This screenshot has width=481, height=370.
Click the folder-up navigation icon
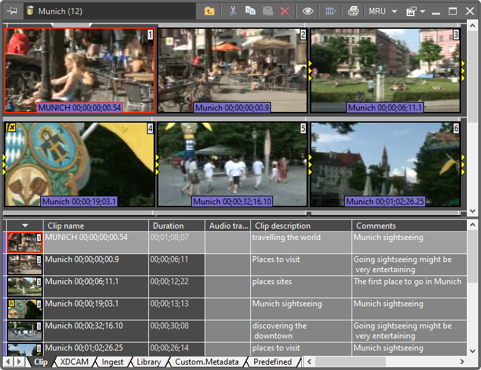point(210,11)
